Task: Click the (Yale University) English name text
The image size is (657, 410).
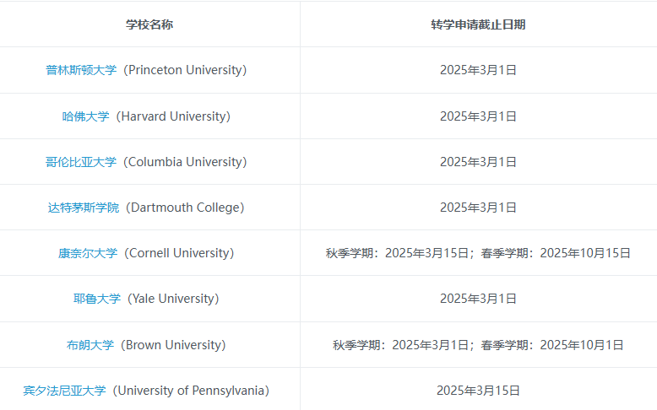Action: [x=173, y=299]
